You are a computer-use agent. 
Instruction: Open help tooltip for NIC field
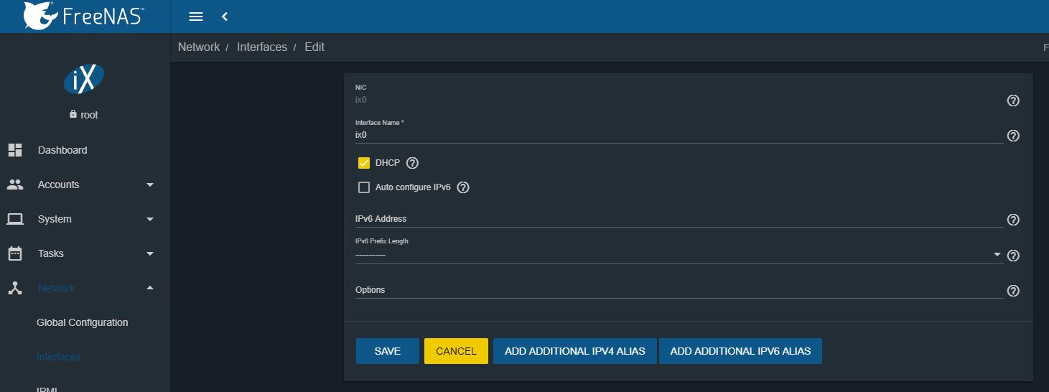point(1013,101)
